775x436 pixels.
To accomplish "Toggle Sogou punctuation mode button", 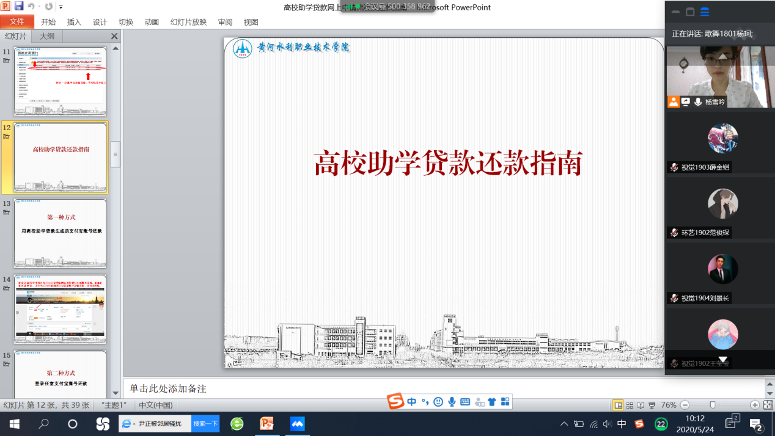I will click(425, 402).
